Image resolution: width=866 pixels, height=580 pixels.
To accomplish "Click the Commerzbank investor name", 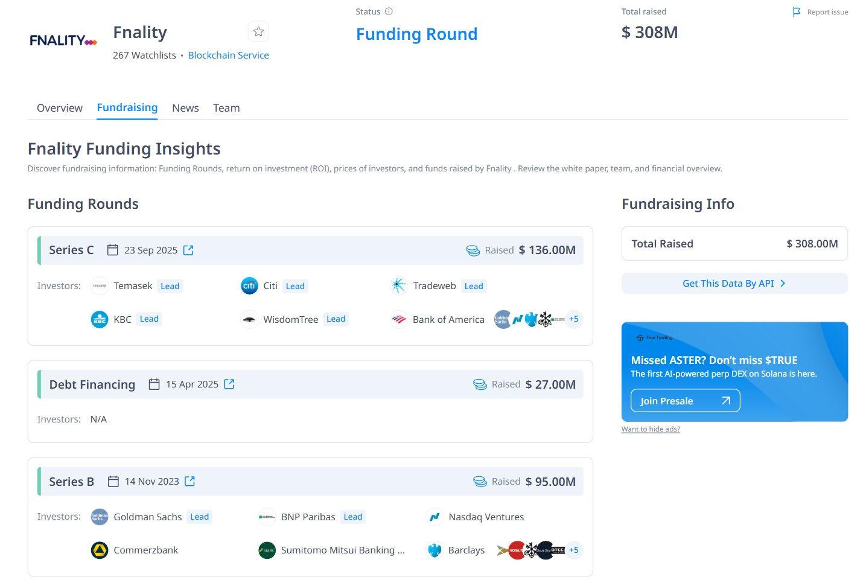I will 146,550.
